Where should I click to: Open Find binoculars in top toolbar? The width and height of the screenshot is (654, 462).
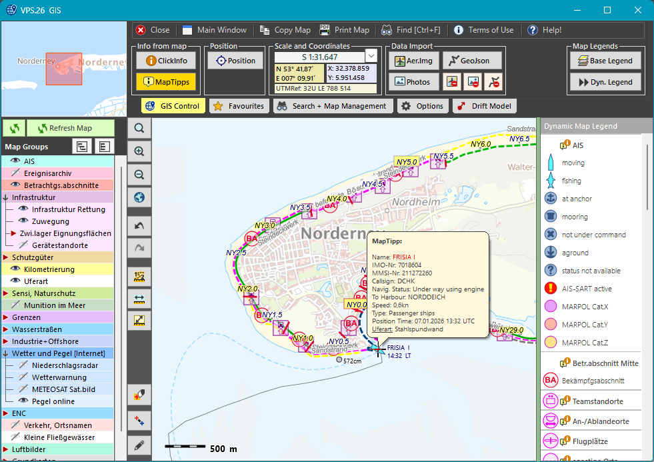coord(387,30)
